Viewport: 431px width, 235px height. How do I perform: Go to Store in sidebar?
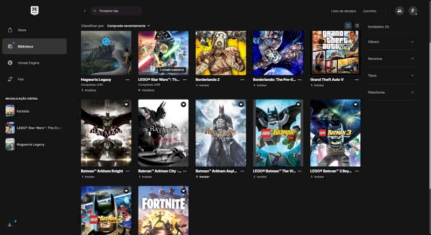click(x=22, y=30)
